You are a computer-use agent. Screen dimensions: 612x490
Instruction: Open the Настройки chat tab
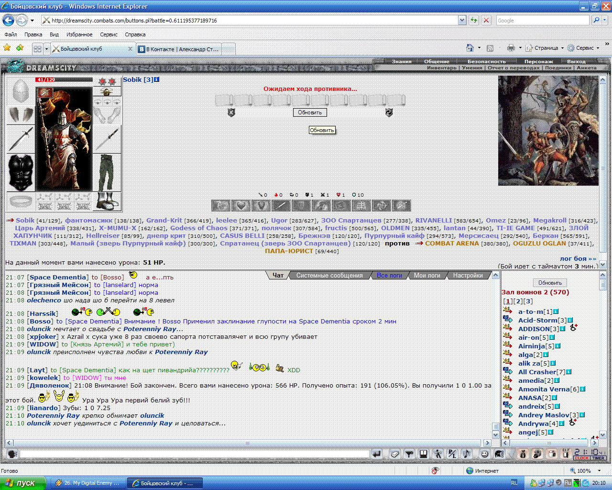pyautogui.click(x=468, y=275)
